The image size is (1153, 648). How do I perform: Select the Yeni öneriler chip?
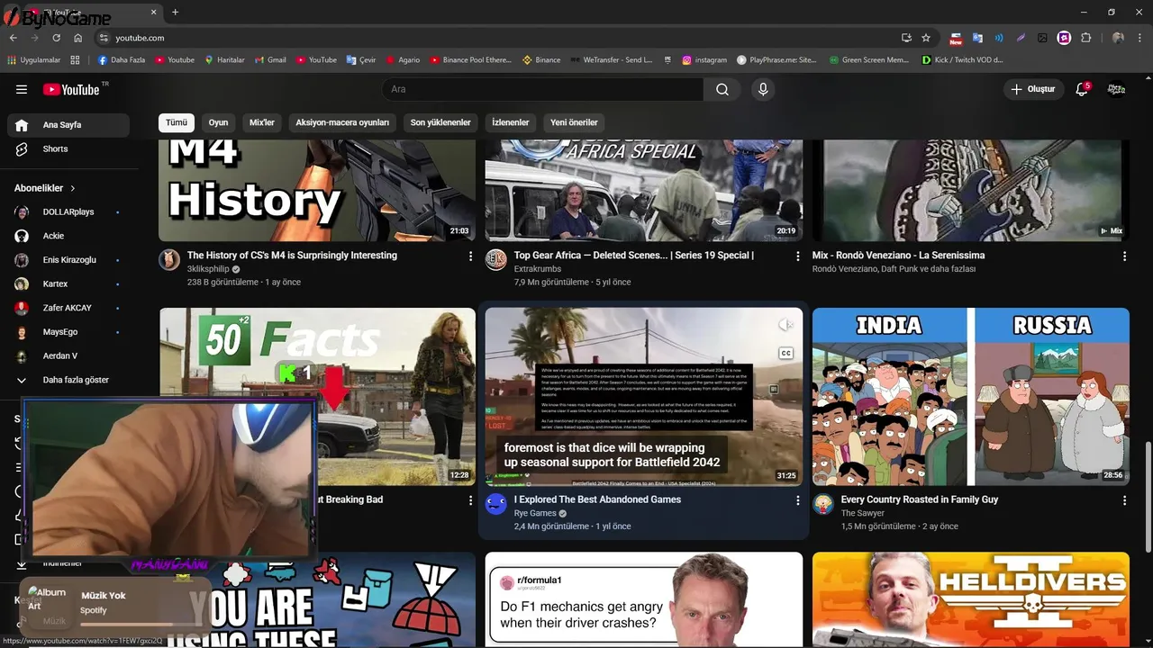pos(574,122)
